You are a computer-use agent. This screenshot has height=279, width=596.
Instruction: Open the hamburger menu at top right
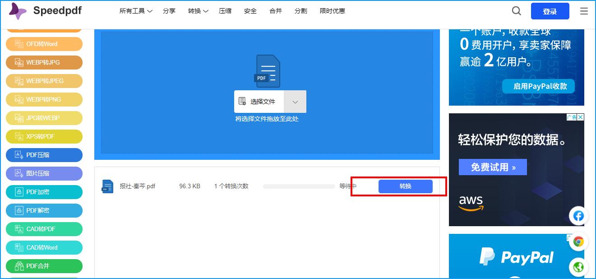tap(584, 11)
